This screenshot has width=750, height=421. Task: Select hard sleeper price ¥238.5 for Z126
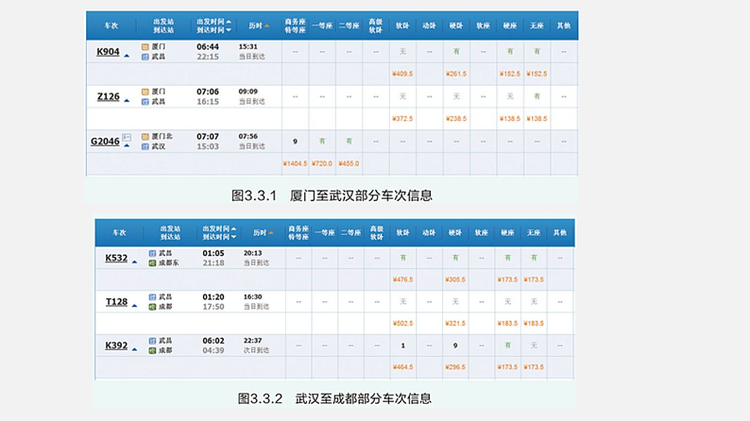(456, 119)
